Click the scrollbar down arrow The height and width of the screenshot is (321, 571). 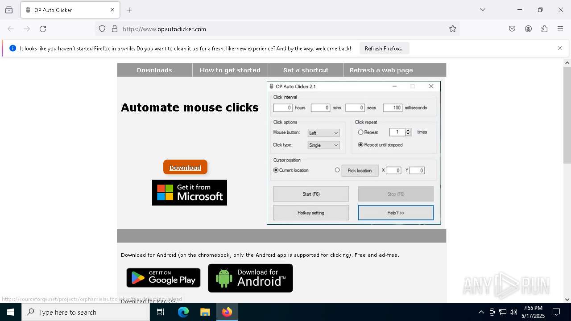coord(567,299)
